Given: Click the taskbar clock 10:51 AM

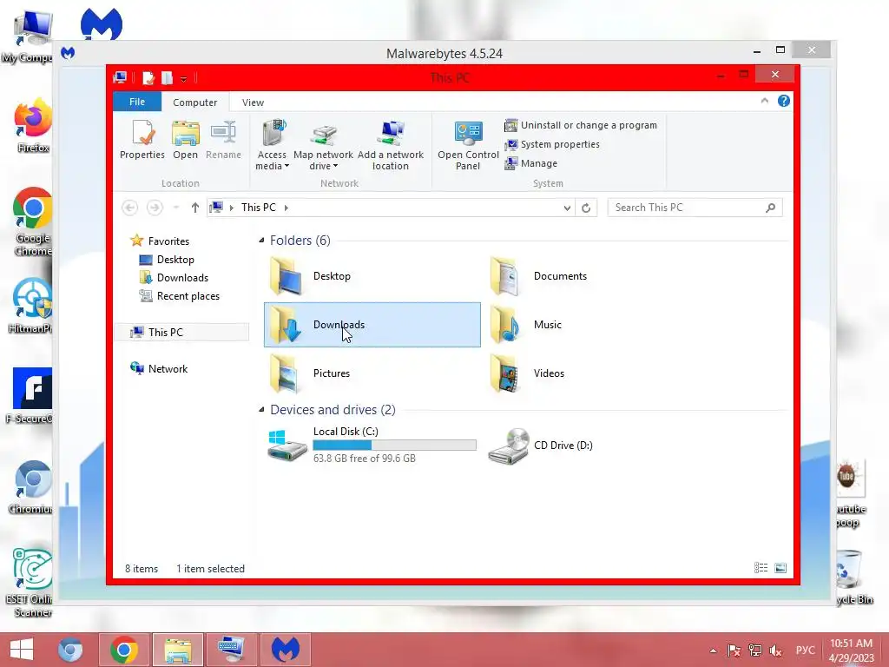Looking at the screenshot, I should pyautogui.click(x=851, y=650).
